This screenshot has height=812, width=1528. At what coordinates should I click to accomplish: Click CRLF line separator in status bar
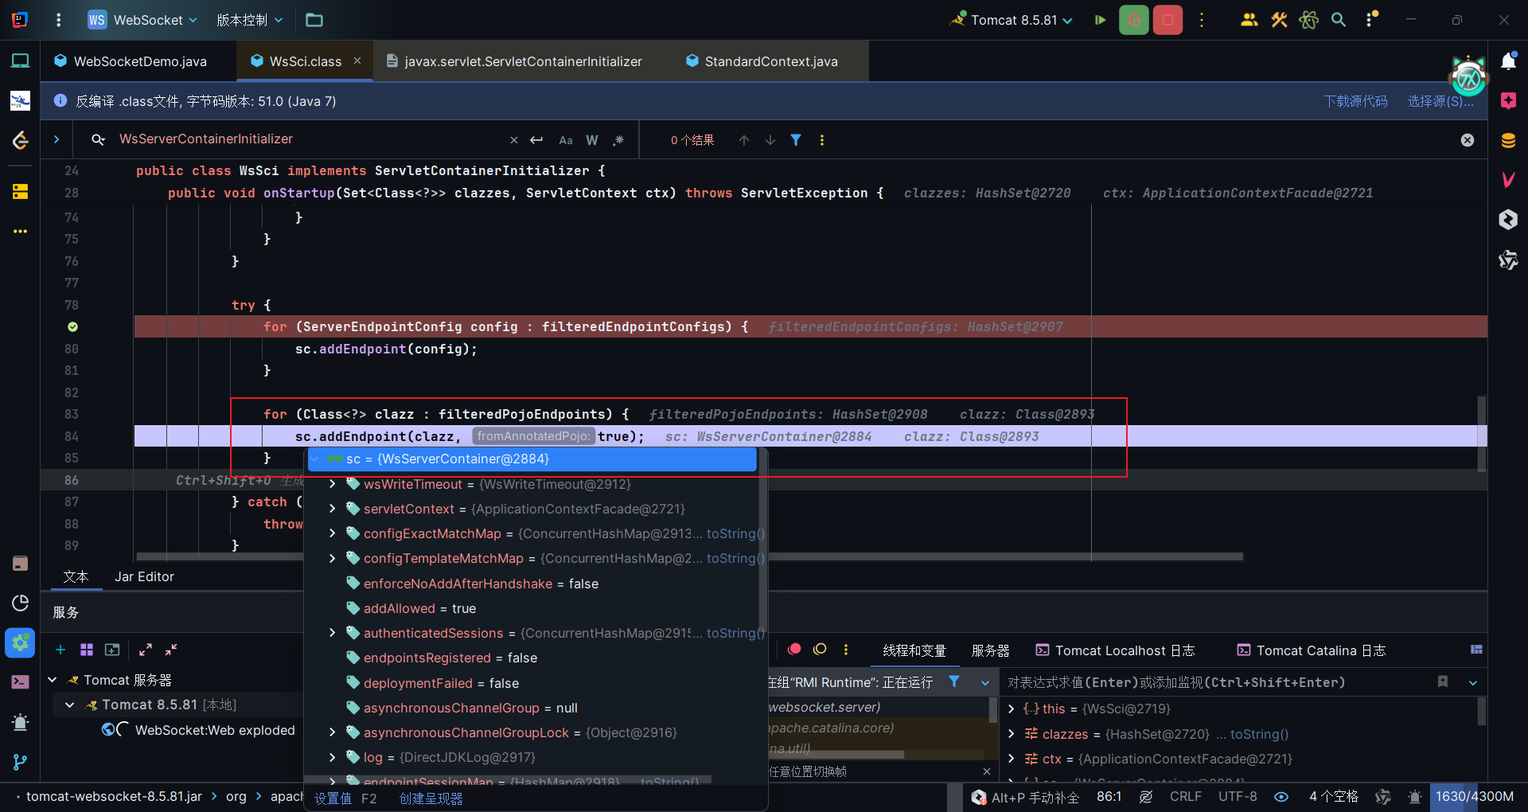[1185, 797]
